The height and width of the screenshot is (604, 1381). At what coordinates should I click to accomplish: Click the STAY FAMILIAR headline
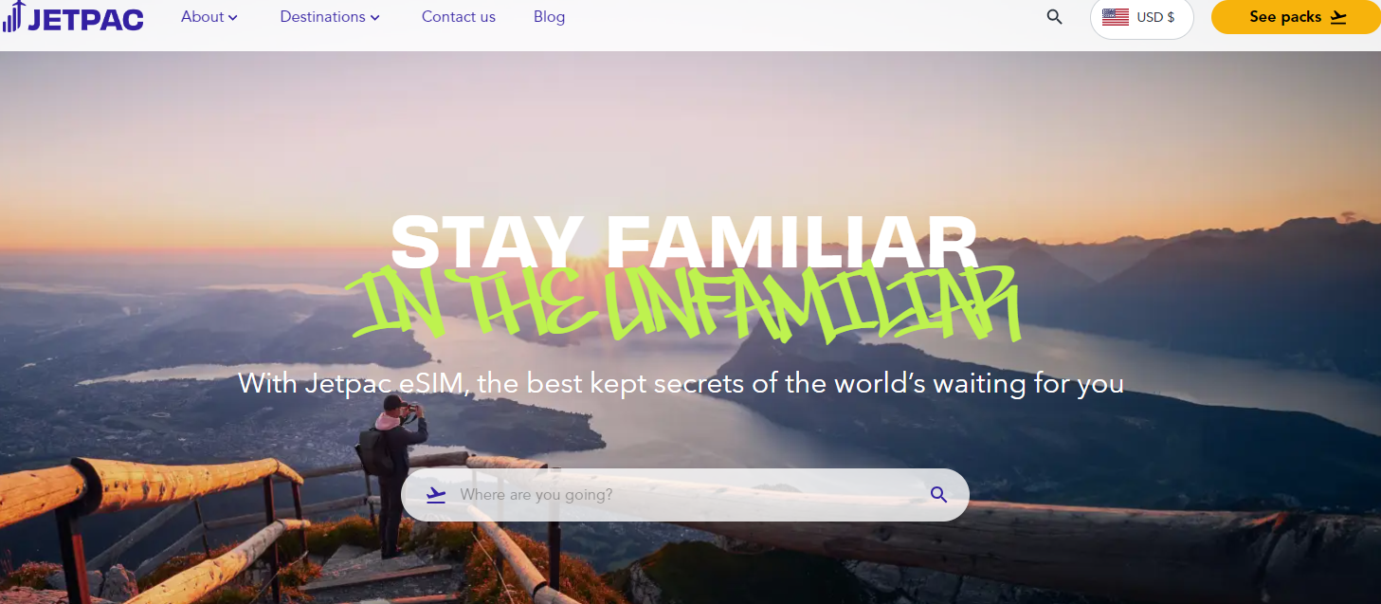[683, 242]
